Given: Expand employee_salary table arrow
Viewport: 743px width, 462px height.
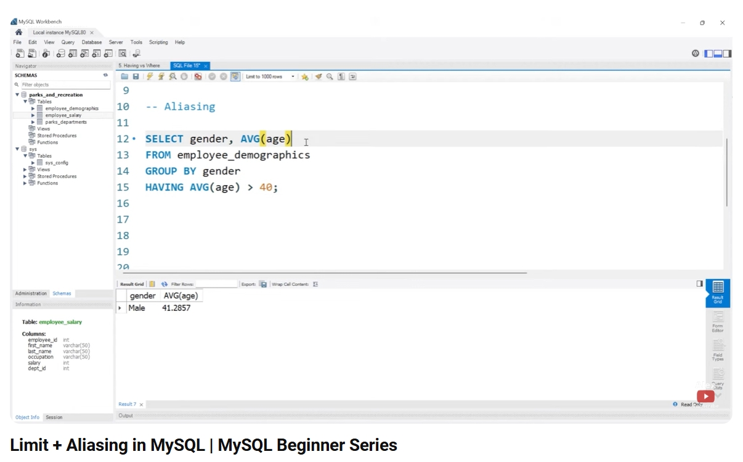Looking at the screenshot, I should pyautogui.click(x=33, y=115).
